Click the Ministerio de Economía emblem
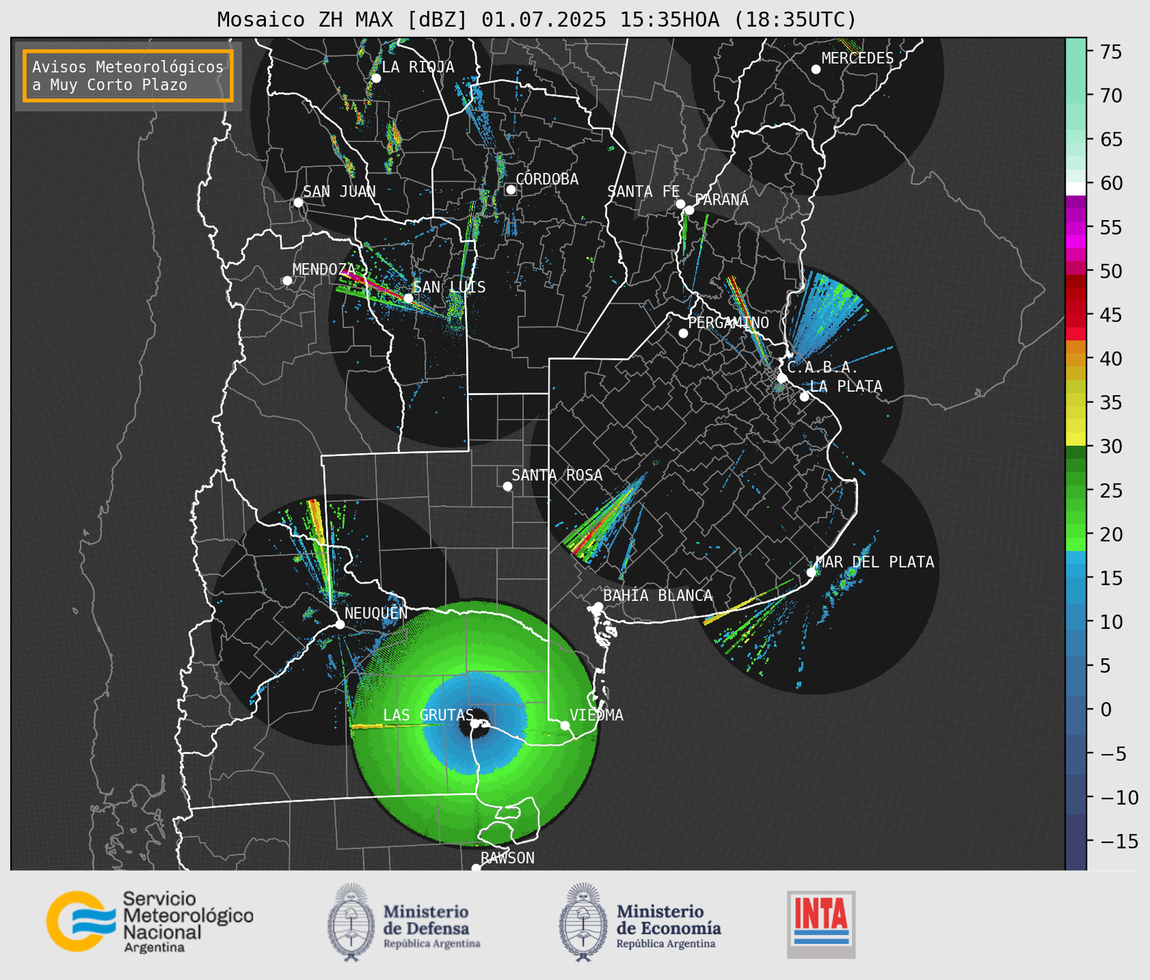Image resolution: width=1150 pixels, height=980 pixels. (x=584, y=922)
